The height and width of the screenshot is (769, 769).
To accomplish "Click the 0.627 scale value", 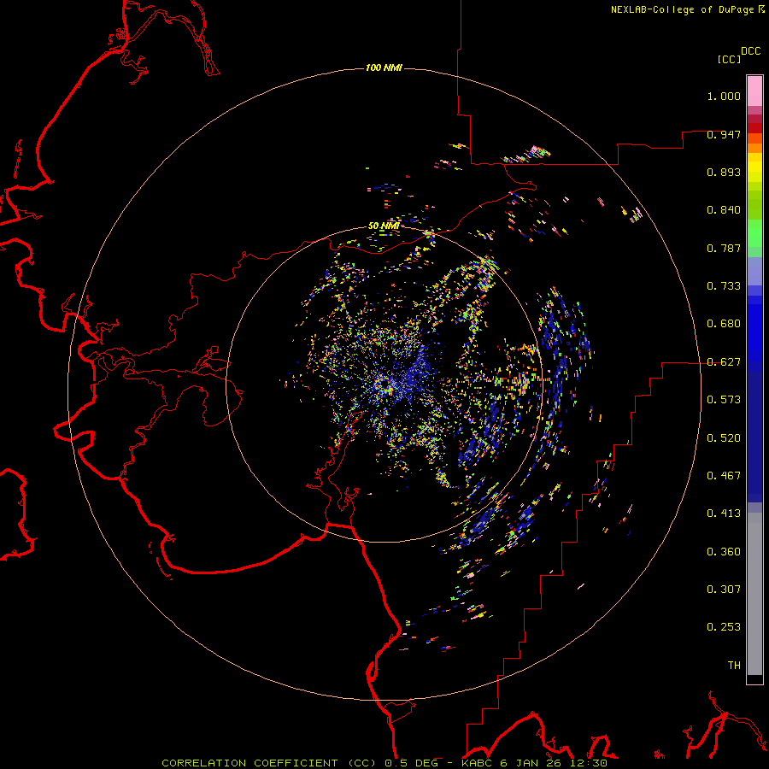I will (724, 362).
